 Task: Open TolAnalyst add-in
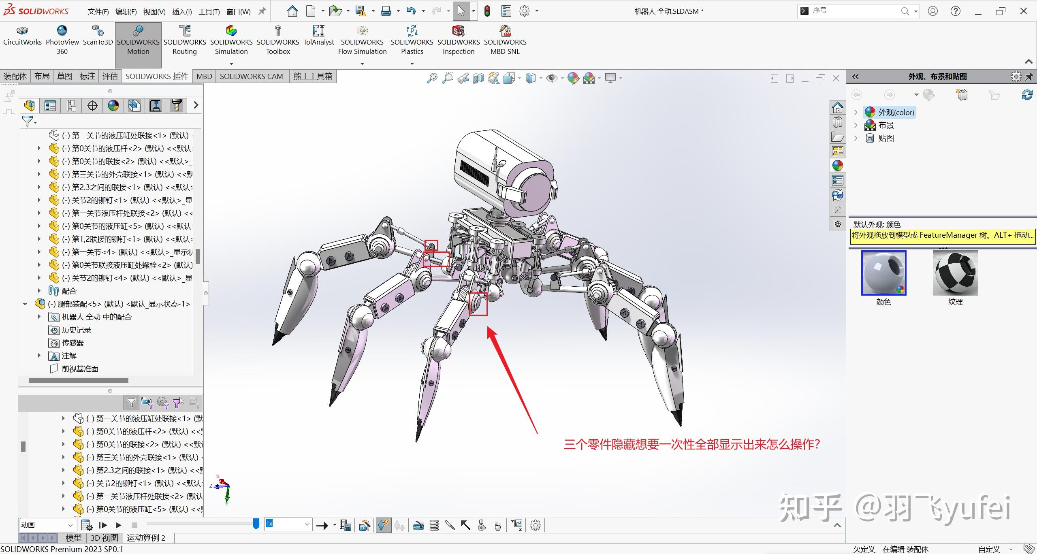tap(318, 36)
